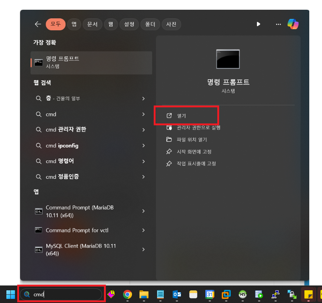This screenshot has width=322, height=303.
Task: Select the 웹 filter tab
Action: pyautogui.click(x=111, y=24)
